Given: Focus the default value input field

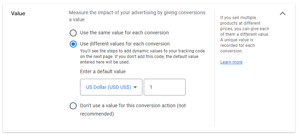Looking at the screenshot, I should [x=165, y=87].
